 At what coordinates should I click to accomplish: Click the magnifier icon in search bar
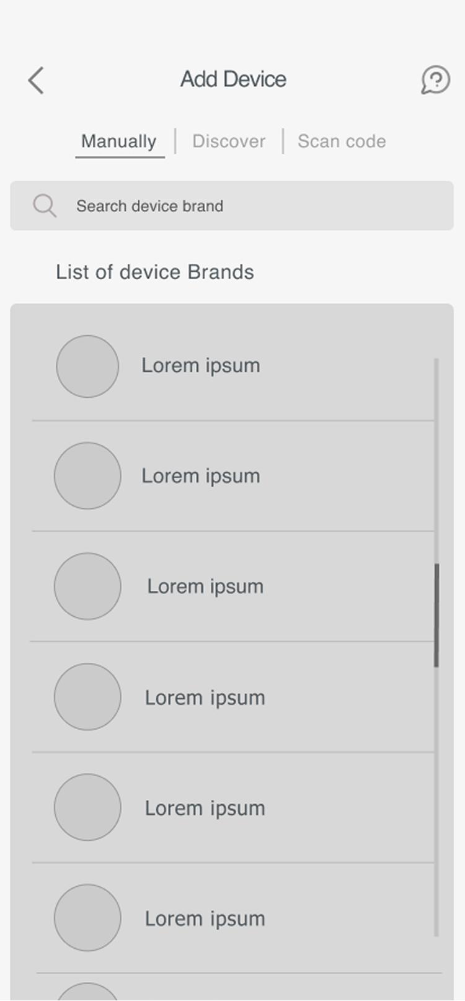point(44,205)
